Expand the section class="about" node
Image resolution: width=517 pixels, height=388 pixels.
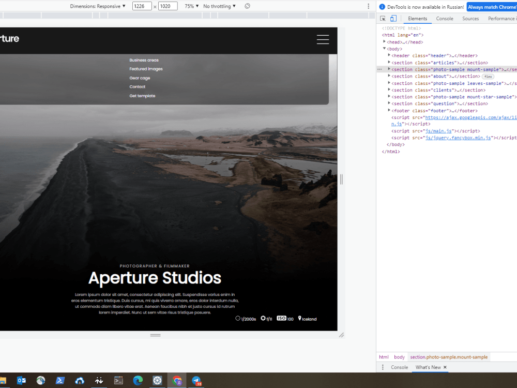tap(389, 76)
